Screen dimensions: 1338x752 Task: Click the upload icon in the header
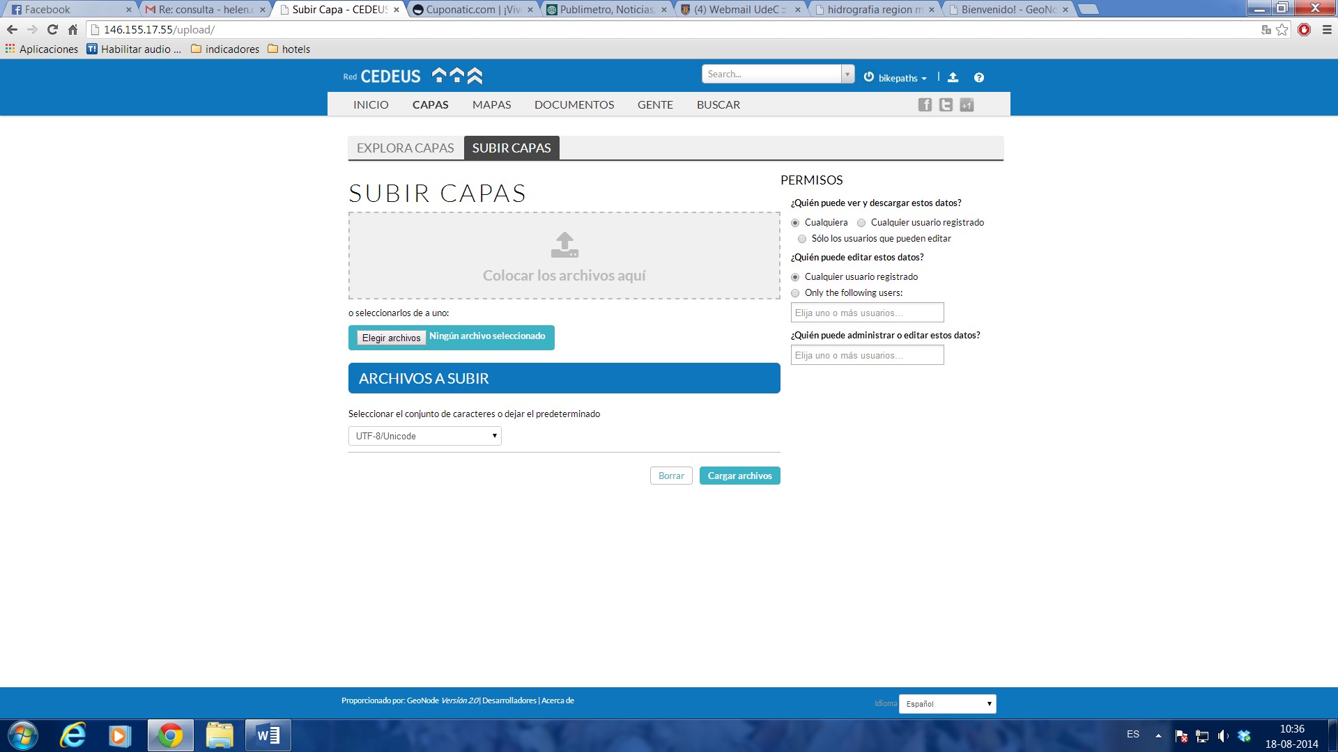click(953, 77)
